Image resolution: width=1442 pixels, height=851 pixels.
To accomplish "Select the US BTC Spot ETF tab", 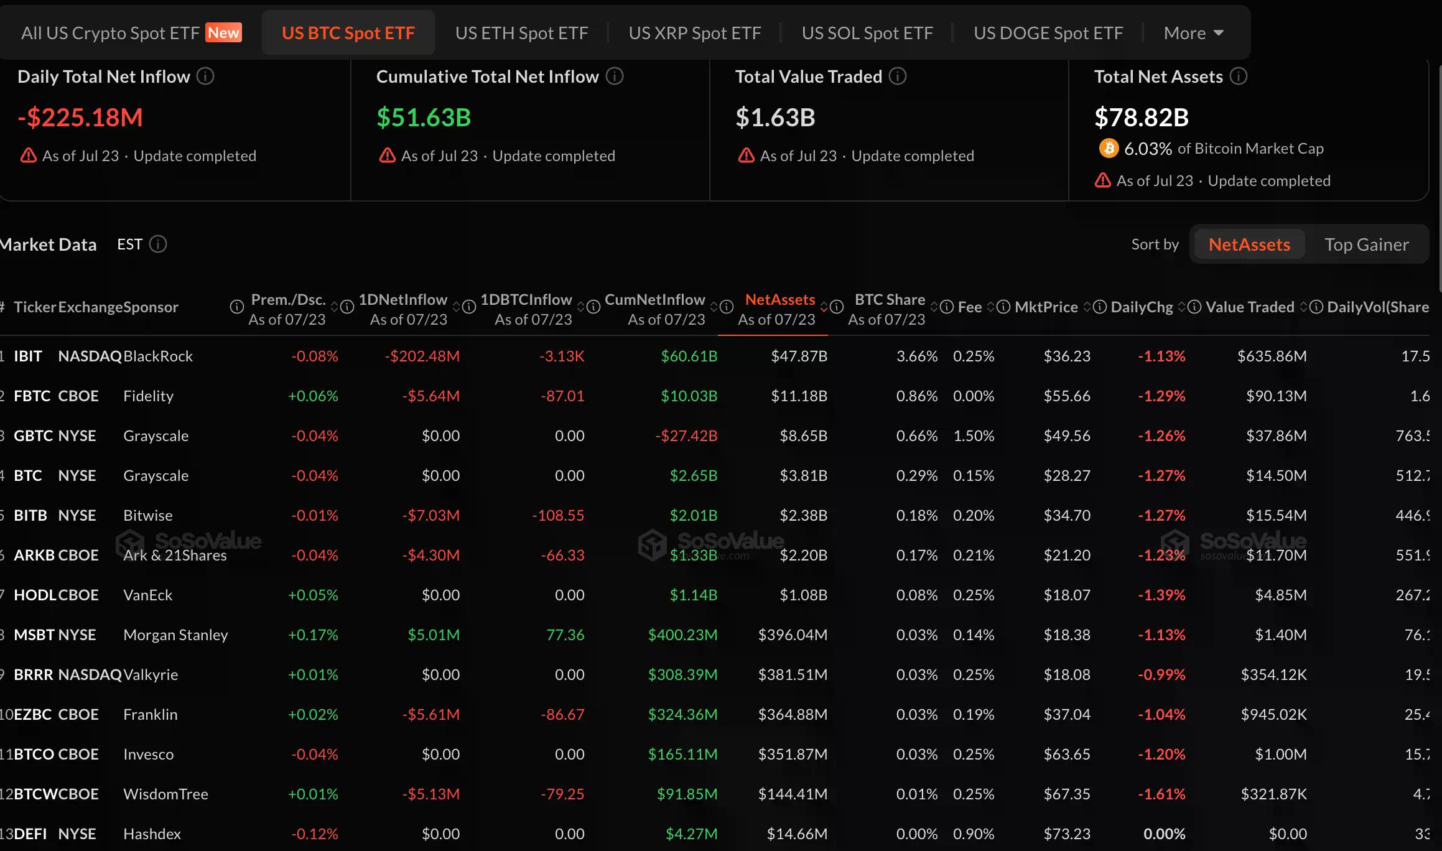I will [348, 33].
